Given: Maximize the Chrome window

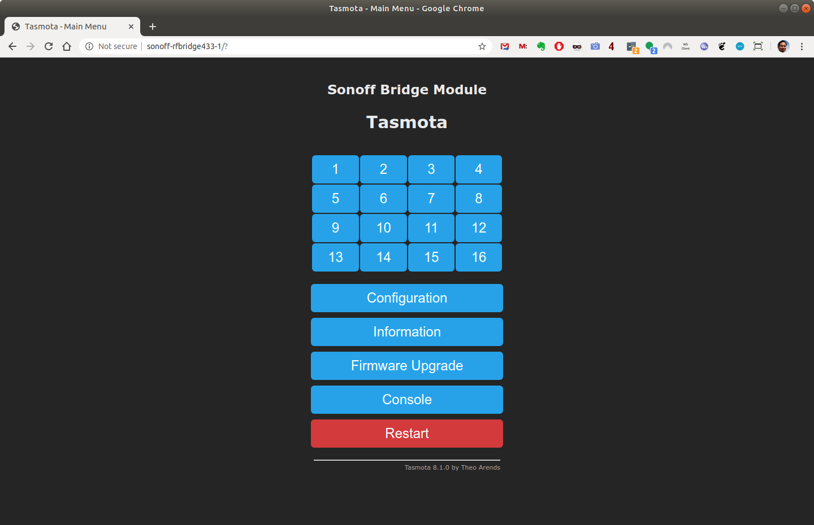Looking at the screenshot, I should (794, 8).
